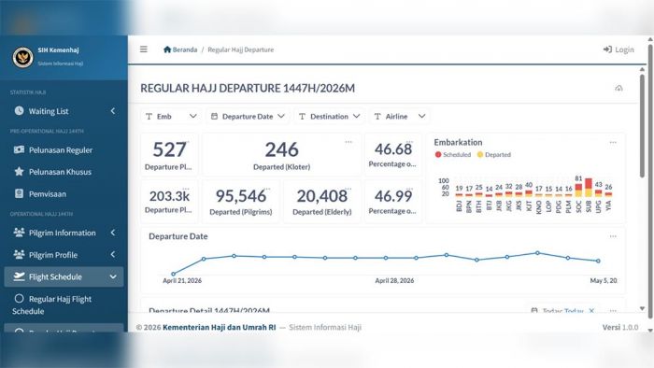Click the 46.68 percentage card

pos(393,155)
